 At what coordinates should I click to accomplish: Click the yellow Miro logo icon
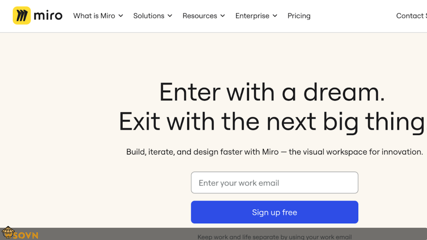pyautogui.click(x=22, y=16)
